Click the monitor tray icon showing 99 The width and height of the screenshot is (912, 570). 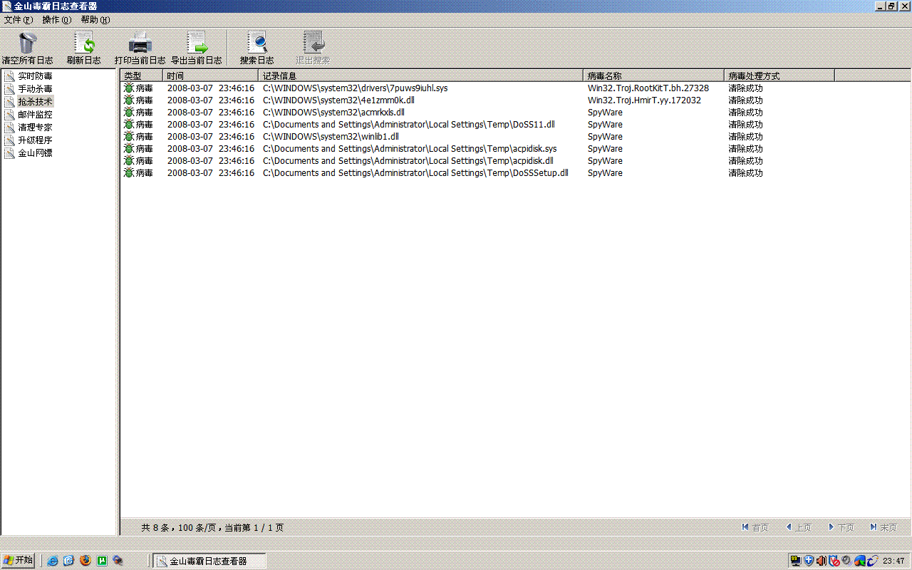click(x=796, y=561)
